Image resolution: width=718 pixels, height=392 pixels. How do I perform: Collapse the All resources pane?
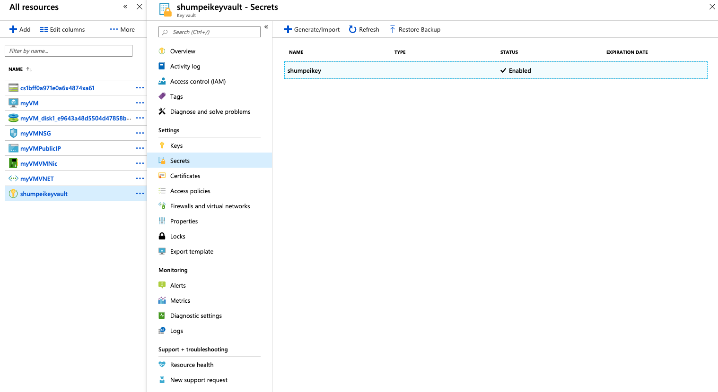(x=125, y=7)
